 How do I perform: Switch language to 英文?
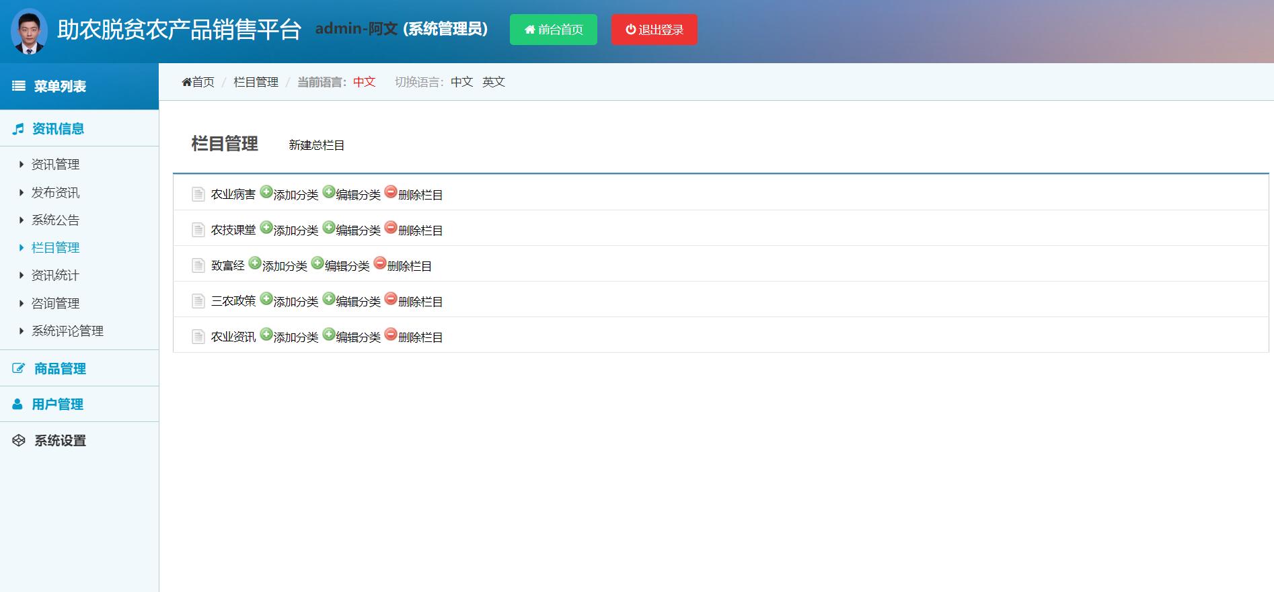click(x=493, y=82)
